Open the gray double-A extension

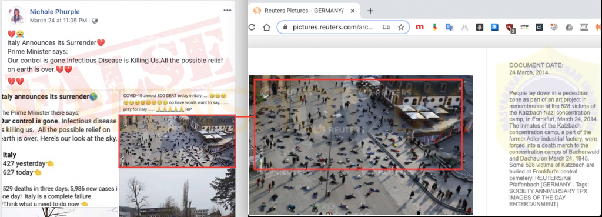click(x=464, y=27)
